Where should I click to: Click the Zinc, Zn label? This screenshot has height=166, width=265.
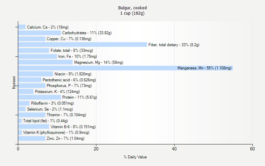[x=65, y=138]
